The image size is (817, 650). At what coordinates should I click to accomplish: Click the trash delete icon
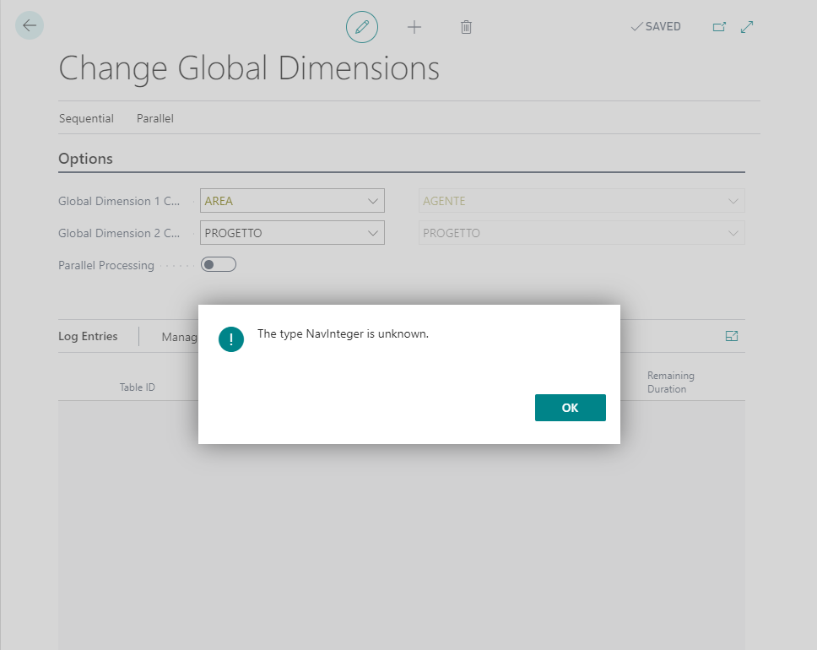[466, 26]
